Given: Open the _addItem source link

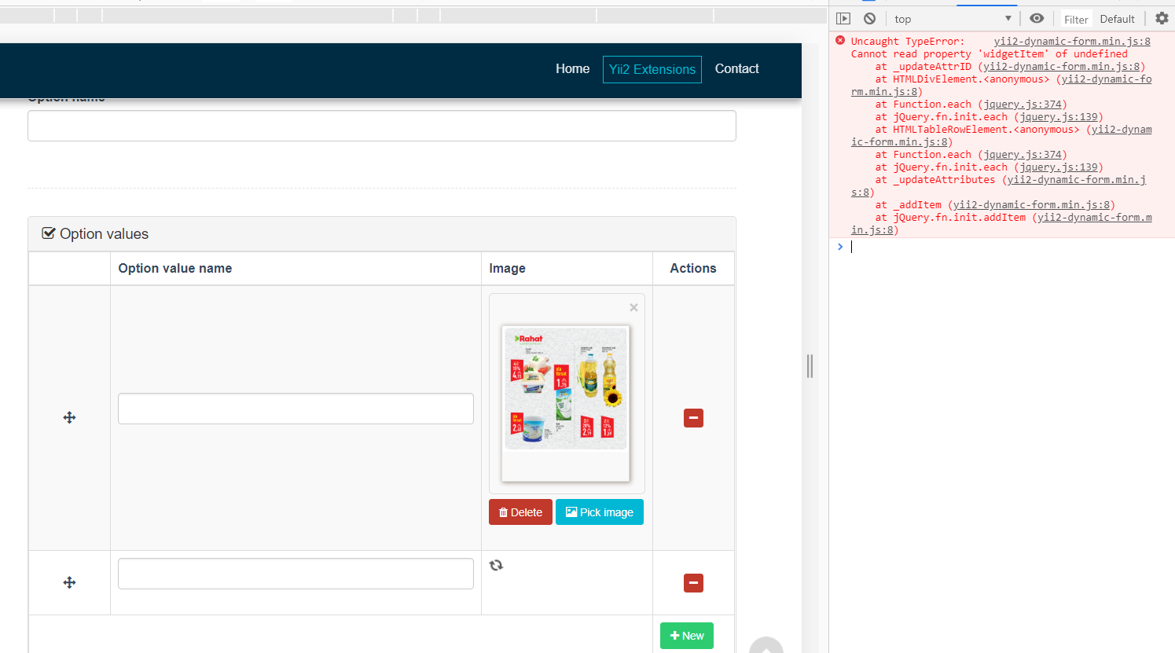Looking at the screenshot, I should (x=1031, y=205).
